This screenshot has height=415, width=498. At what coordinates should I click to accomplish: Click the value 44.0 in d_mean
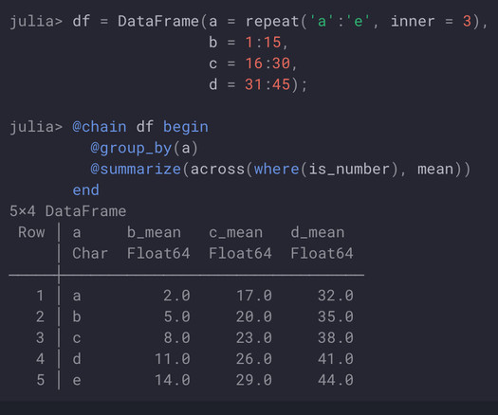coord(336,380)
